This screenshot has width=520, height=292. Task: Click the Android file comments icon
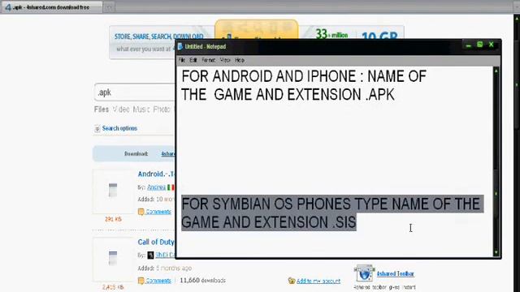pos(141,212)
